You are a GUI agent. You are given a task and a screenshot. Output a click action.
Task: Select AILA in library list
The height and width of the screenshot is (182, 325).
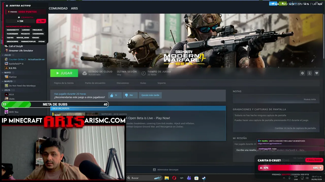coord(11,95)
